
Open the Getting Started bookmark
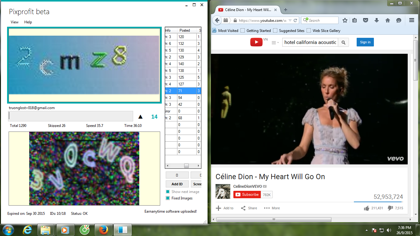pos(256,31)
